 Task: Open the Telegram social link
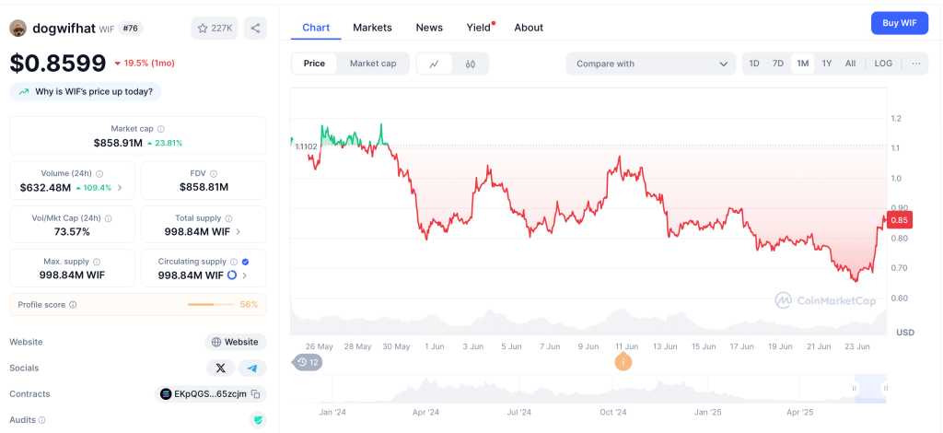coord(252,368)
